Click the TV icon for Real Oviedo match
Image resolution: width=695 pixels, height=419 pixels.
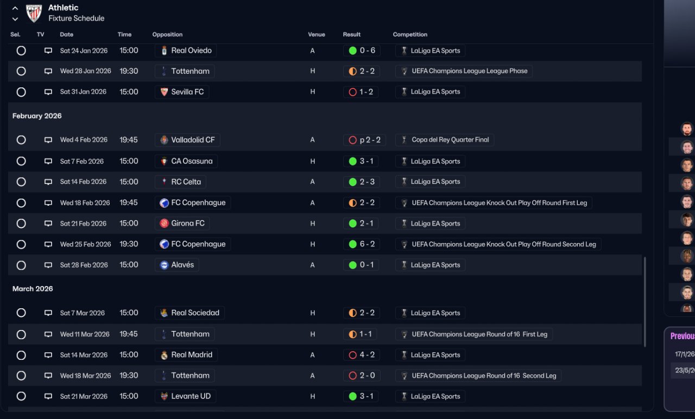[x=48, y=50]
